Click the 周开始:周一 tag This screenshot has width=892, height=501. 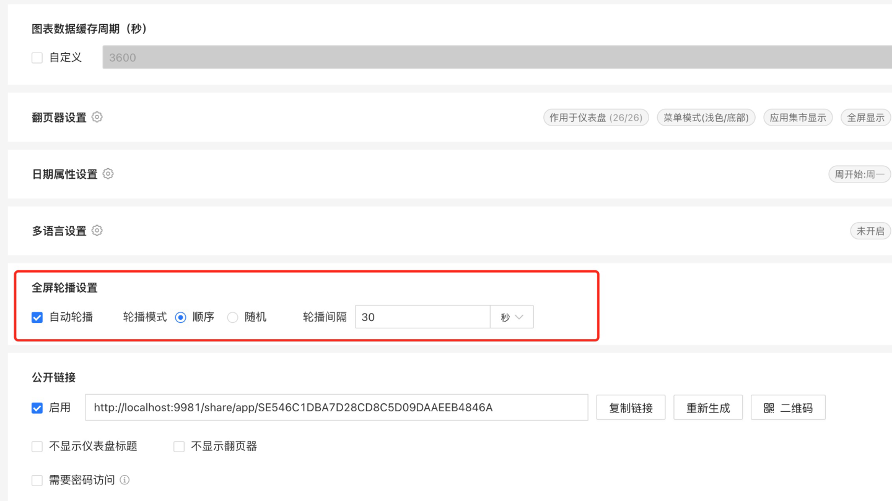pos(859,174)
